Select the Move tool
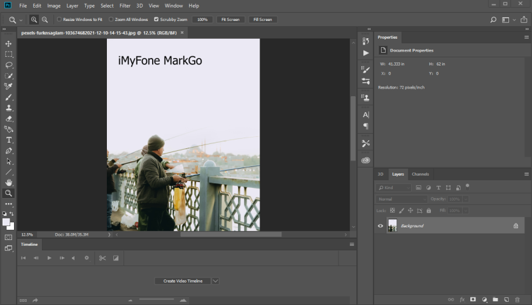 pyautogui.click(x=8, y=43)
